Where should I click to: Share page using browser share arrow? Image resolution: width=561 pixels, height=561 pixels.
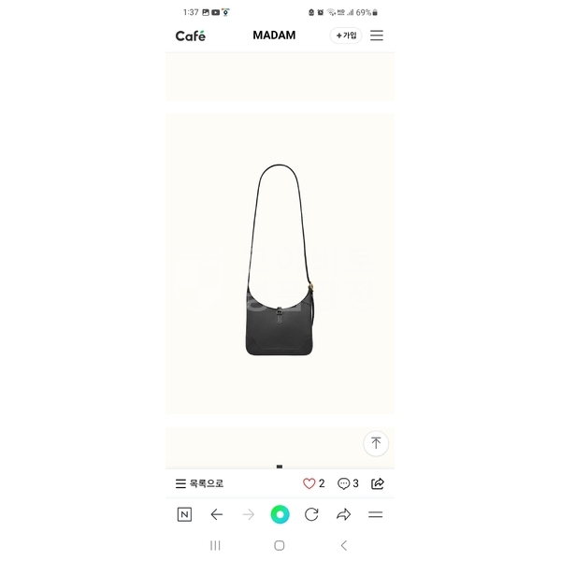(343, 514)
